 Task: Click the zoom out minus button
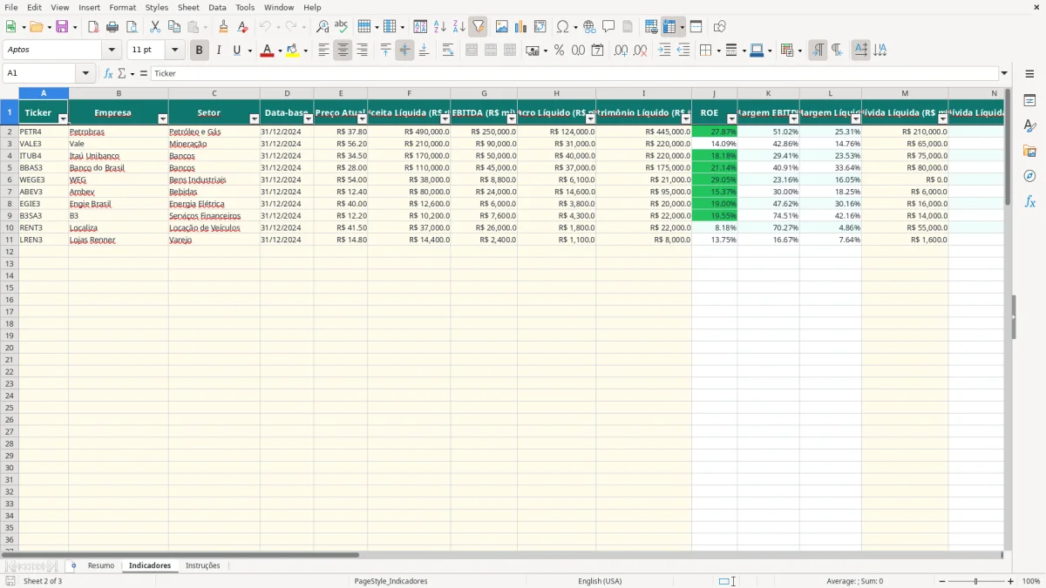click(941, 581)
